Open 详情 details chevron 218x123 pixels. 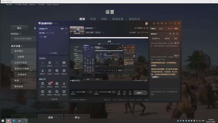click(176, 29)
